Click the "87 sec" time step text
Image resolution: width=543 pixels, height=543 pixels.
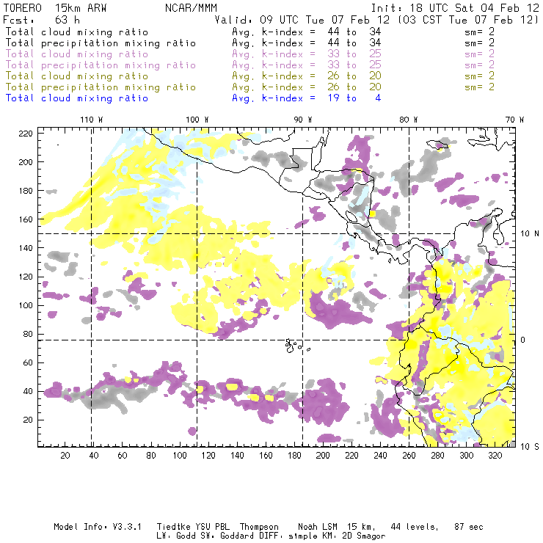[469, 527]
